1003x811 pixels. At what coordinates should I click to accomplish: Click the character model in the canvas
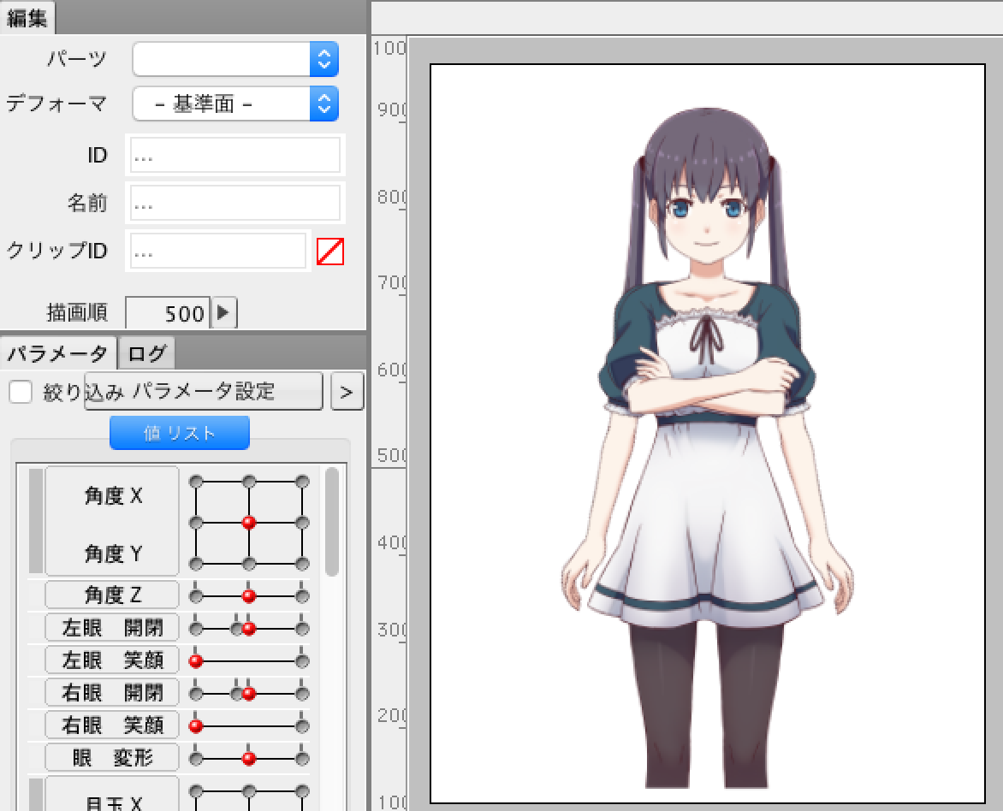coord(707,447)
